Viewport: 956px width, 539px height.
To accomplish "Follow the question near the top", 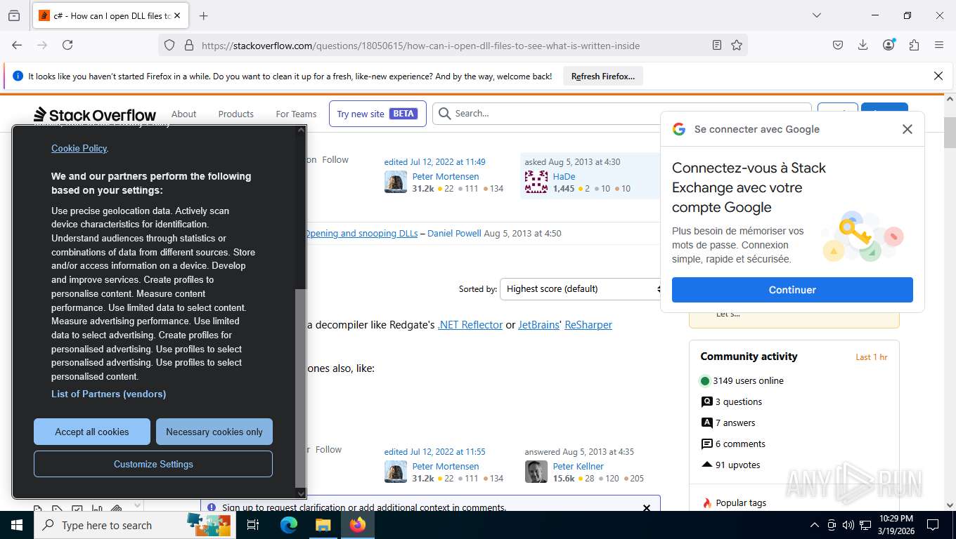I will (335, 160).
